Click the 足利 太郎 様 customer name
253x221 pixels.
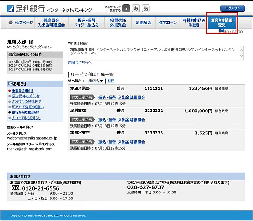coord(20,42)
